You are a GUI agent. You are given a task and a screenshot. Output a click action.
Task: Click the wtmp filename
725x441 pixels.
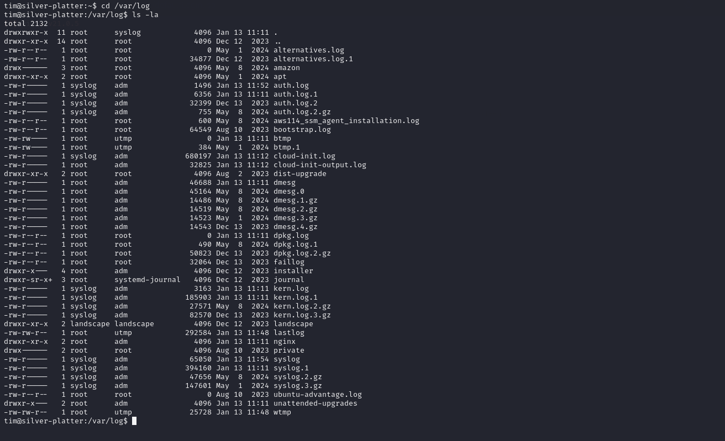point(282,412)
